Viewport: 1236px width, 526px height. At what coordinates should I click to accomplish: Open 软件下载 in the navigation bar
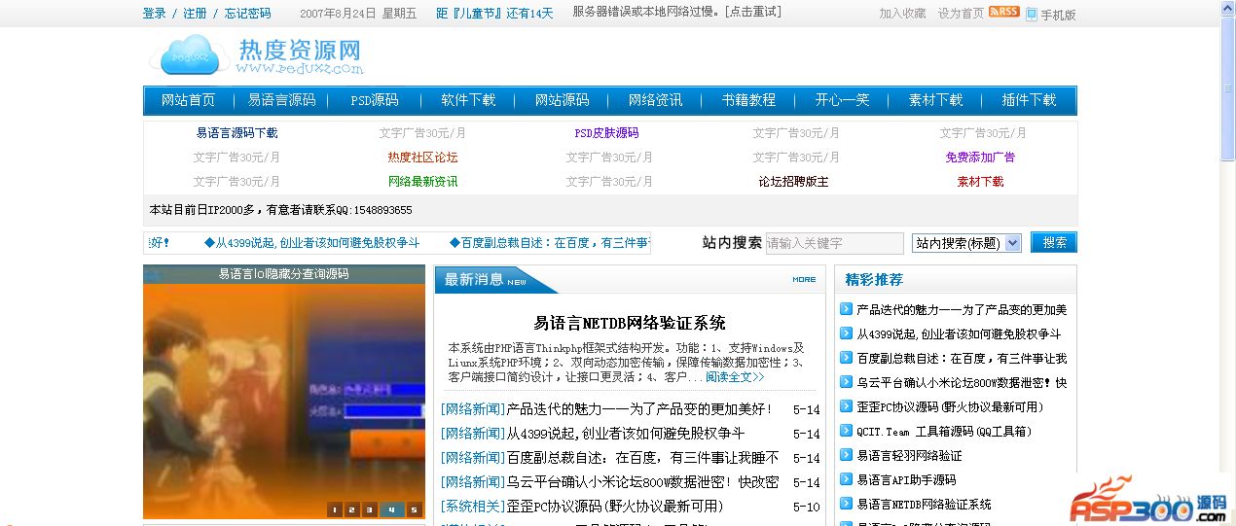468,100
